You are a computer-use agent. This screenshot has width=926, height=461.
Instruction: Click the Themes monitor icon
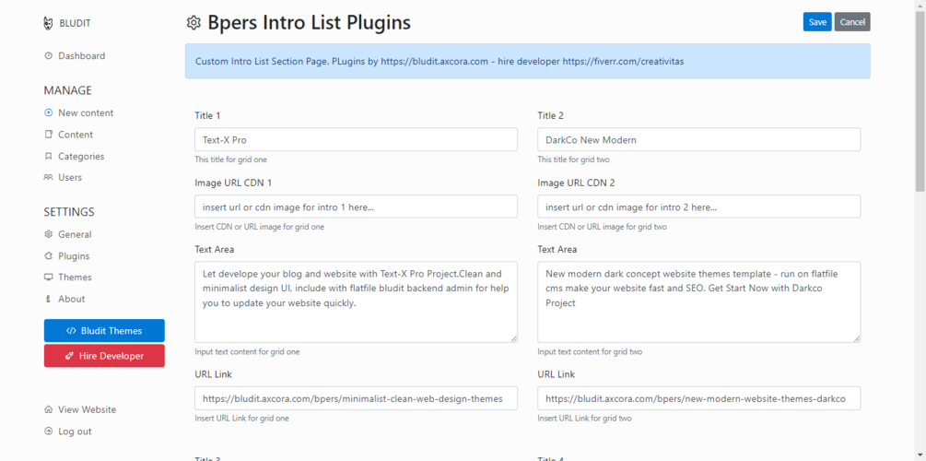pyautogui.click(x=48, y=278)
